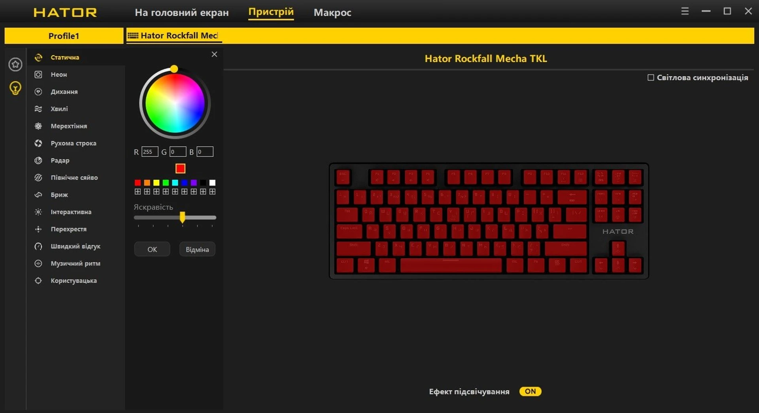Select the Хвилі wave effect icon
This screenshot has height=413, width=759.
click(38, 109)
